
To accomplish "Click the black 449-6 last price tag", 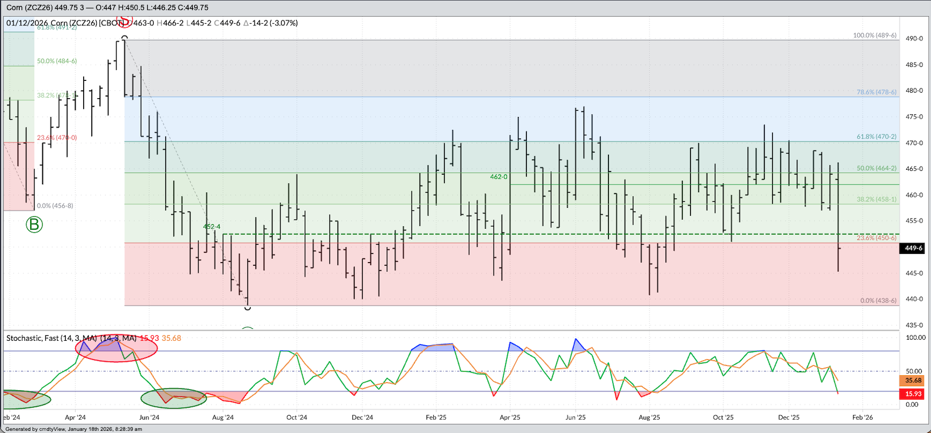I will [x=913, y=248].
